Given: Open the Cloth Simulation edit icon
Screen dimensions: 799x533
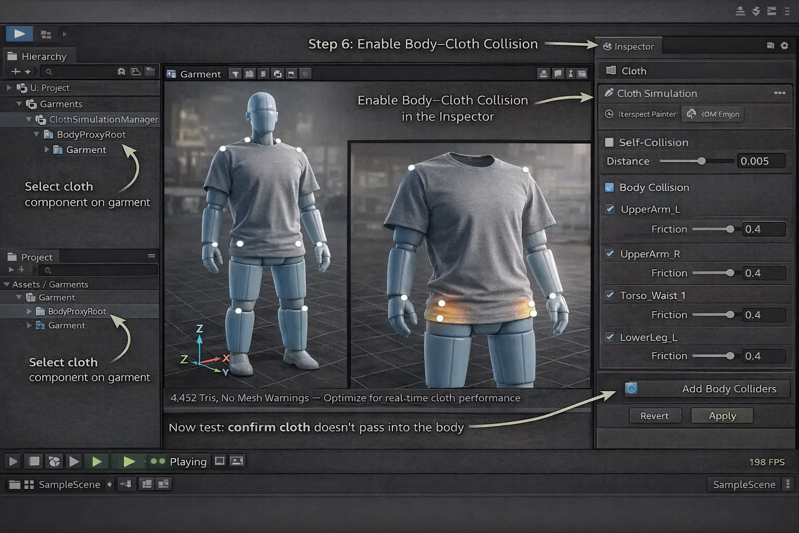Looking at the screenshot, I should pos(609,93).
